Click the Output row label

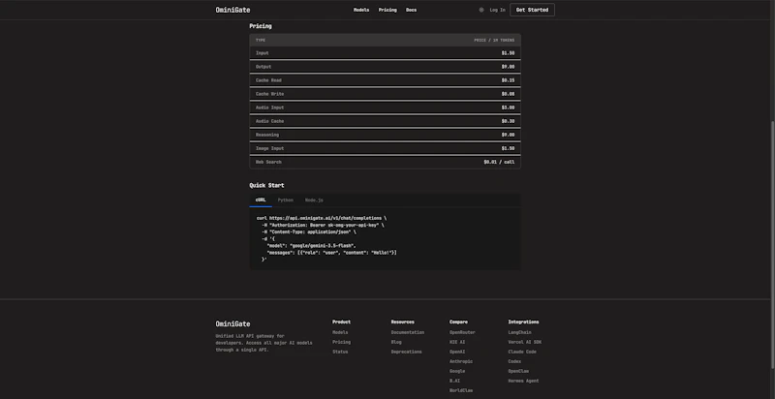263,67
